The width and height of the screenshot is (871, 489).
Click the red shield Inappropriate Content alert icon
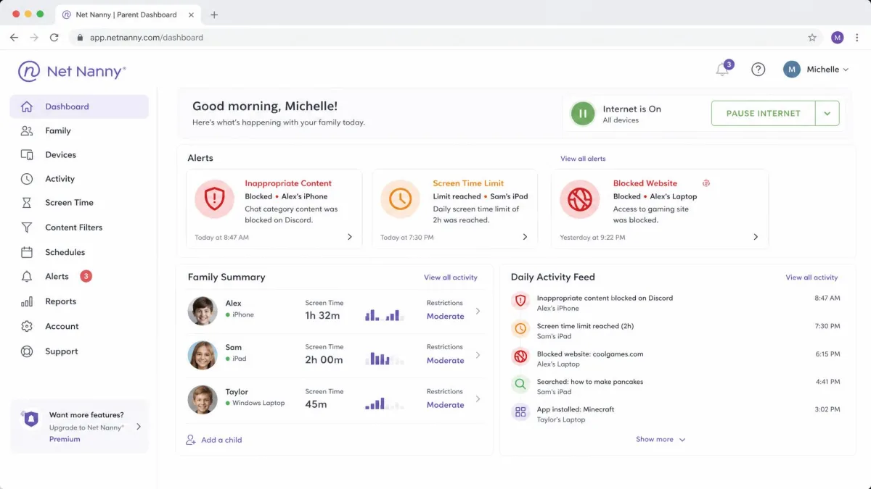(x=215, y=199)
